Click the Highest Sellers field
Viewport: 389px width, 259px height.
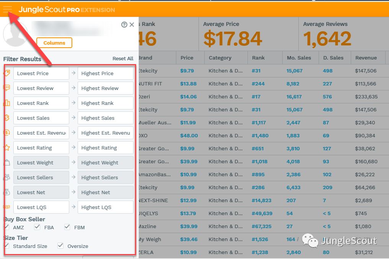106,177
